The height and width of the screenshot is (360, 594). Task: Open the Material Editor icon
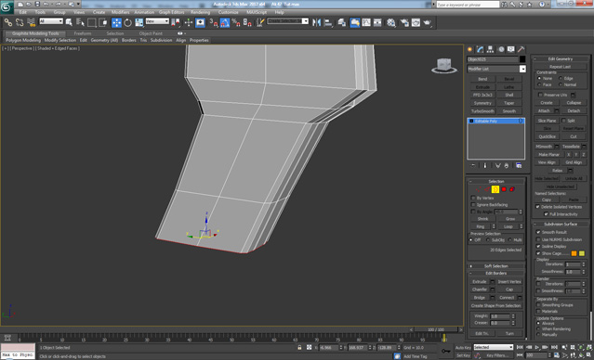pyautogui.click(x=391, y=22)
